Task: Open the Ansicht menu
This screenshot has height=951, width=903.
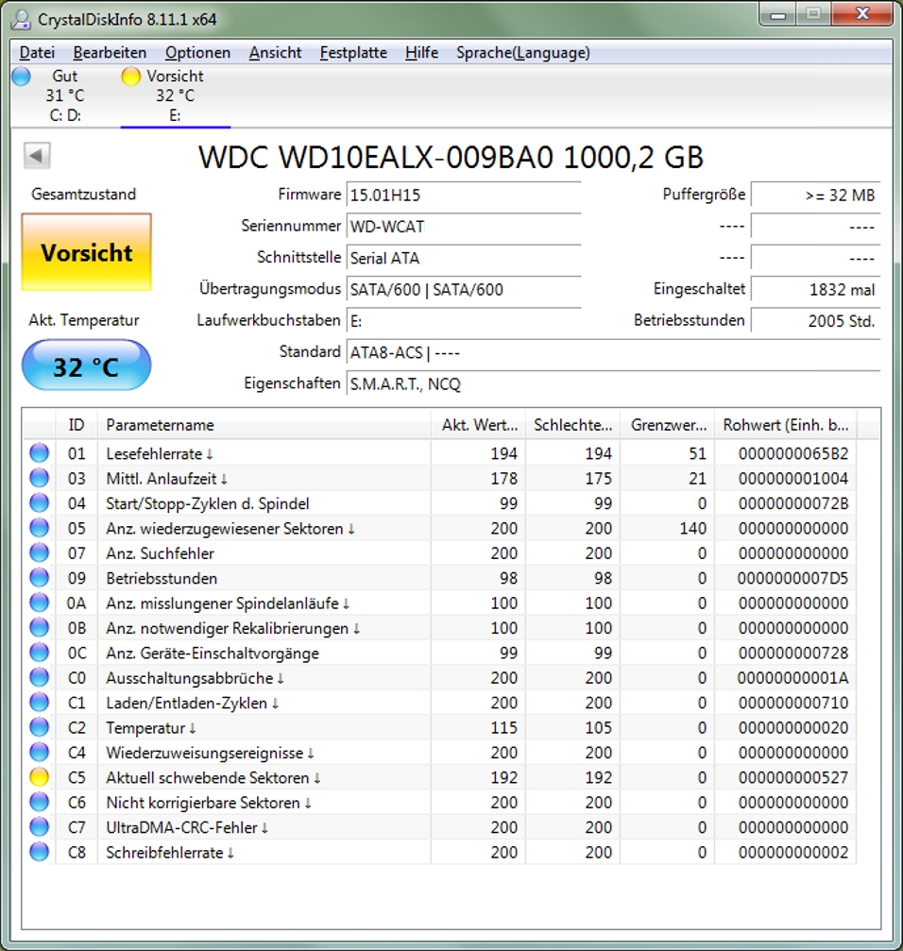Action: pos(275,53)
